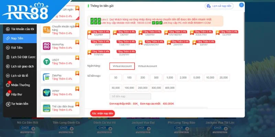Click the Rút Tiền icon
Screen dimensions: 275x137
(x=8, y=48)
